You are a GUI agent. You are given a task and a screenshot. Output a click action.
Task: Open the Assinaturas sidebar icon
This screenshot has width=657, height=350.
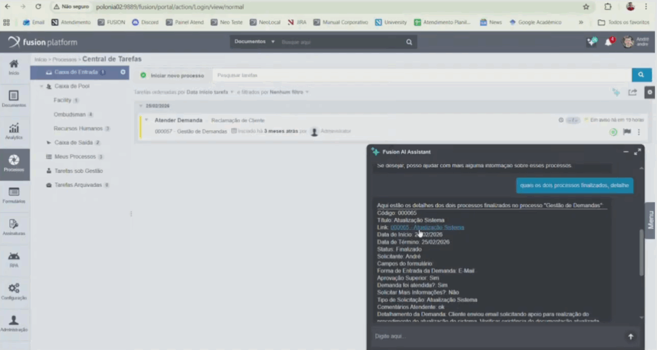(x=13, y=226)
